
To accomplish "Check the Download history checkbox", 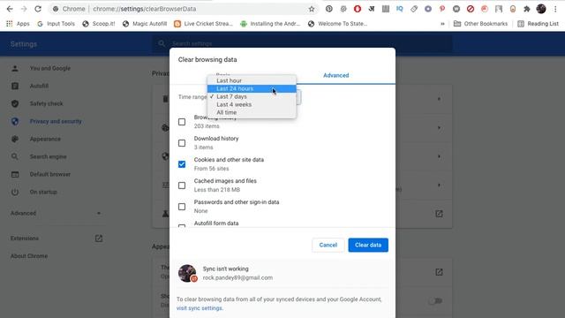I will [x=182, y=143].
